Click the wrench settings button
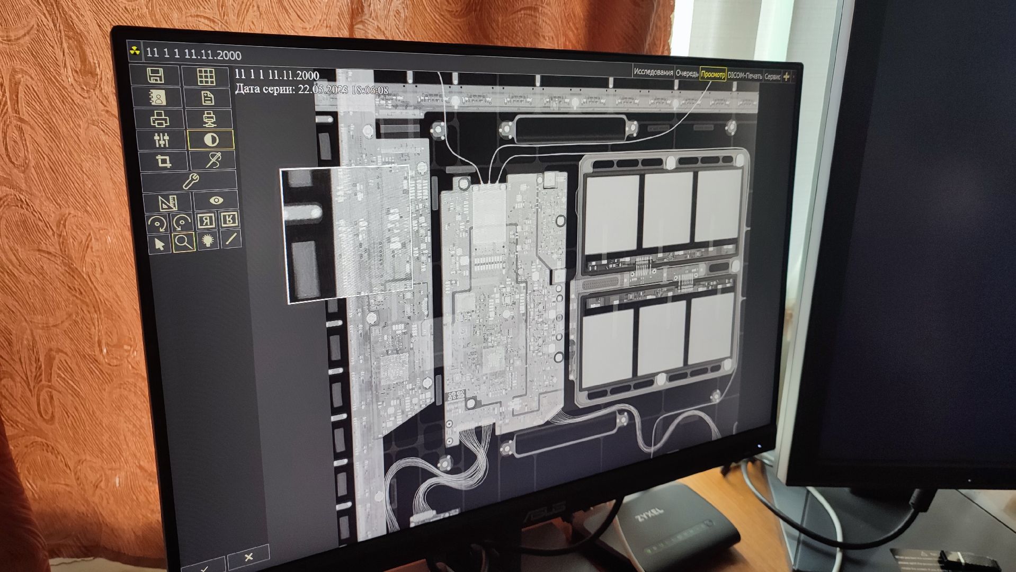The width and height of the screenshot is (1016, 572). click(190, 181)
